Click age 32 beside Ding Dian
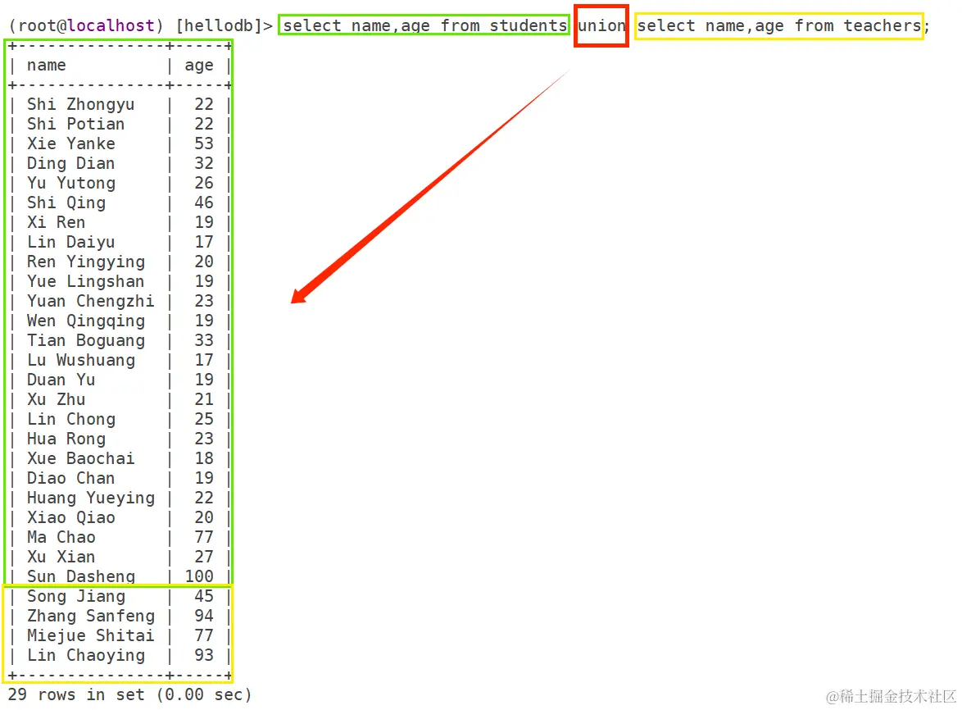 point(204,163)
